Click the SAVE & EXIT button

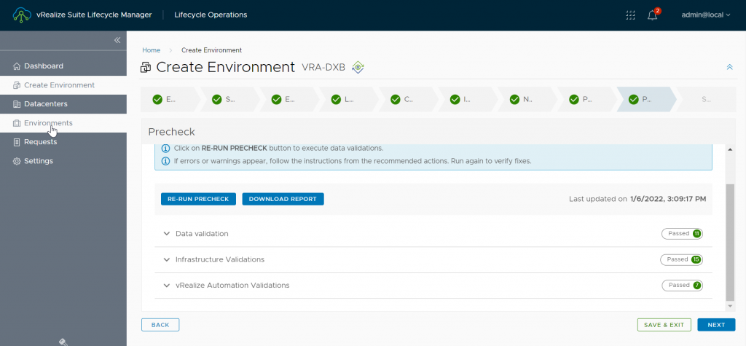click(664, 325)
